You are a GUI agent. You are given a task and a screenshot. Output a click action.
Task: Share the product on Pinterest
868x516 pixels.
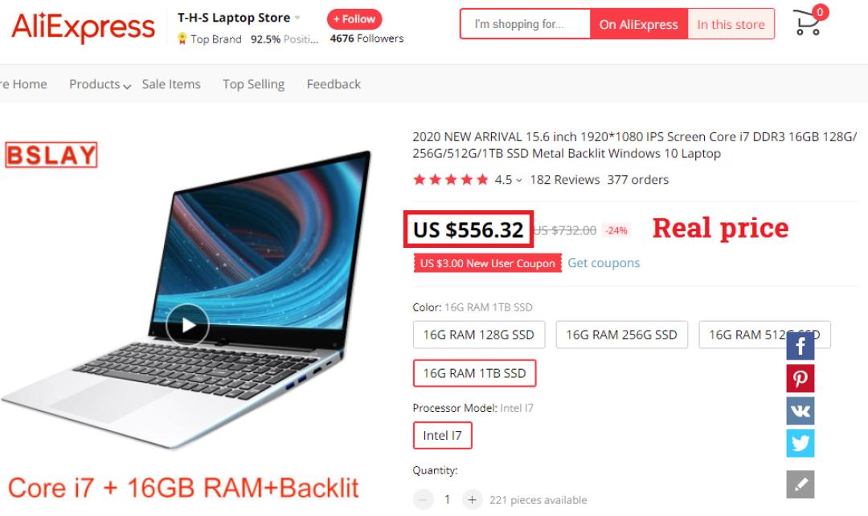pyautogui.click(x=800, y=379)
